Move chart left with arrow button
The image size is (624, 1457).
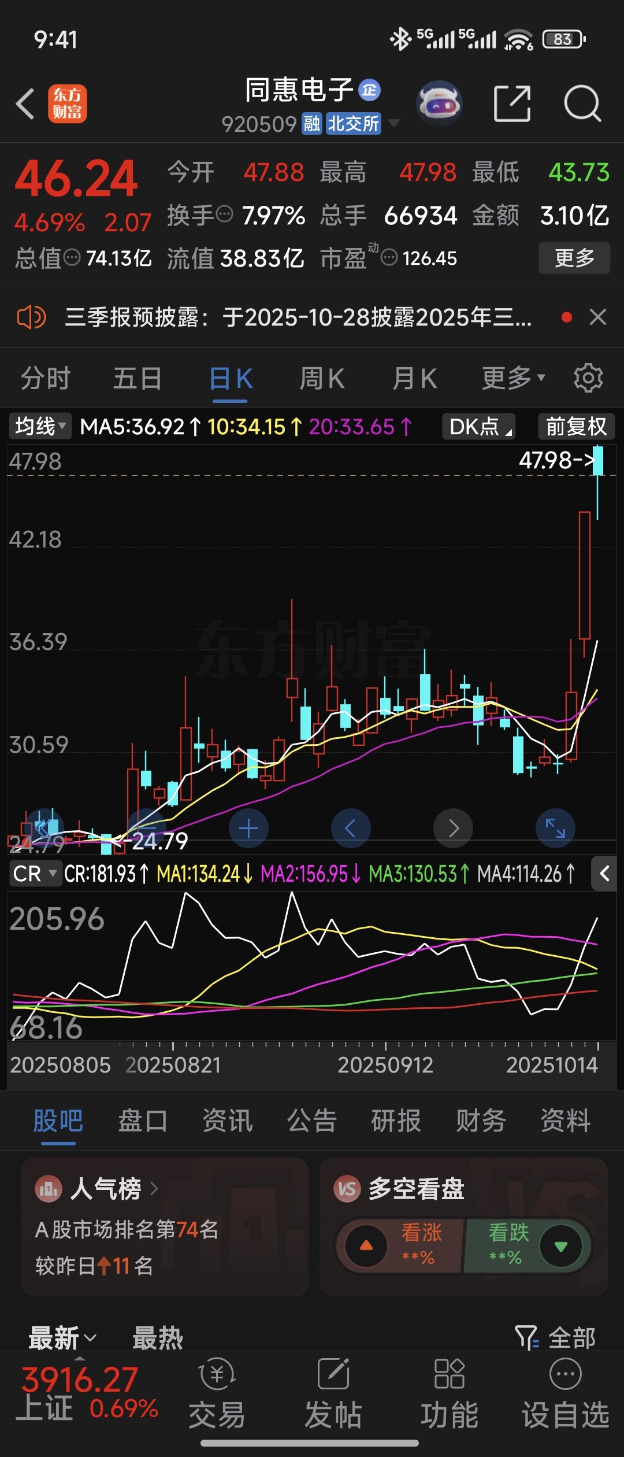(351, 829)
